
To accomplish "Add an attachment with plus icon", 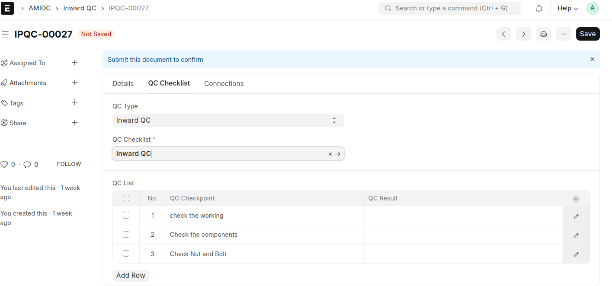I will point(75,83).
